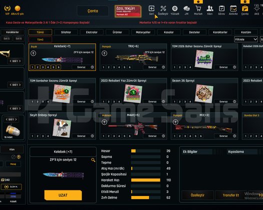The height and width of the screenshot is (210, 263).
Task: Click previous arrow on first Stil 1 selector
Action: [11, 61]
